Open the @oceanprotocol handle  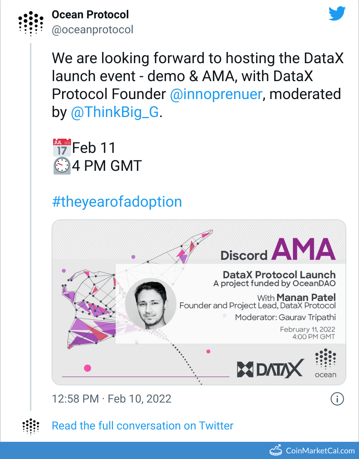92,30
